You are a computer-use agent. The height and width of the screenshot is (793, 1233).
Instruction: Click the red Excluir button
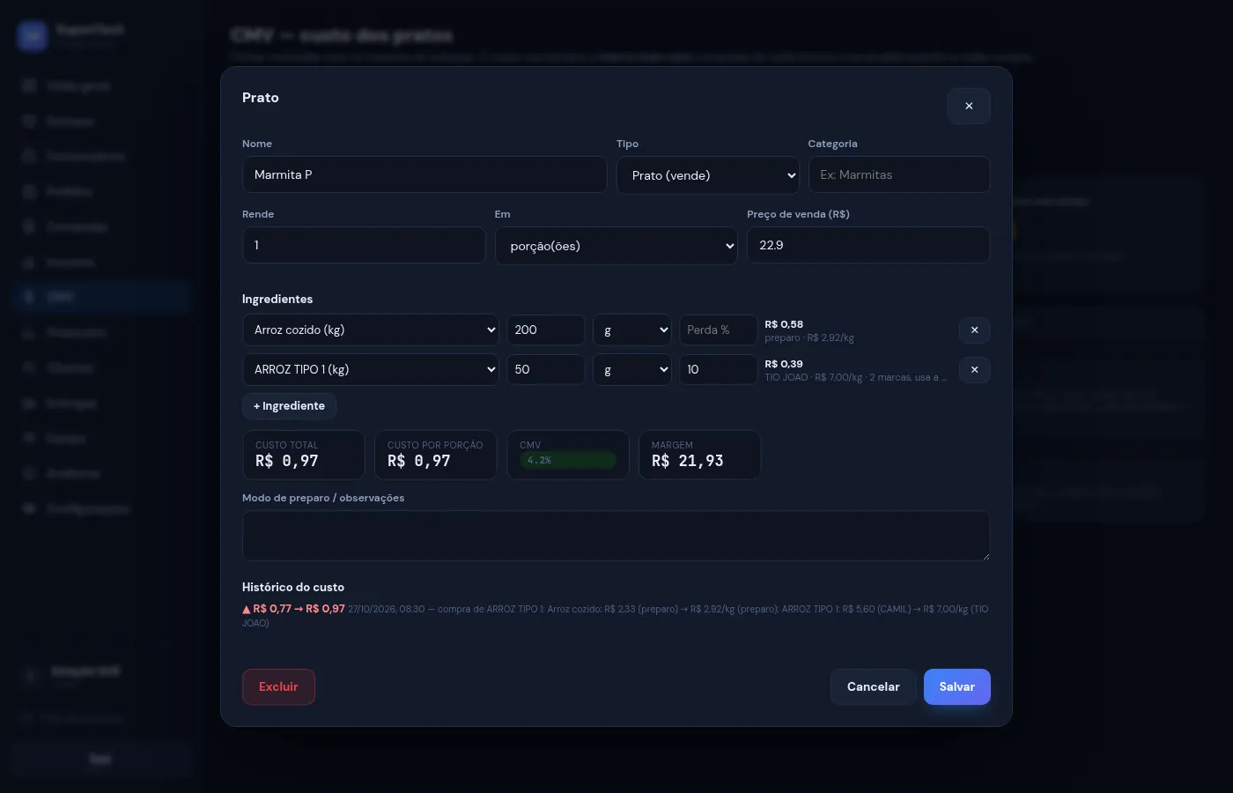278,687
